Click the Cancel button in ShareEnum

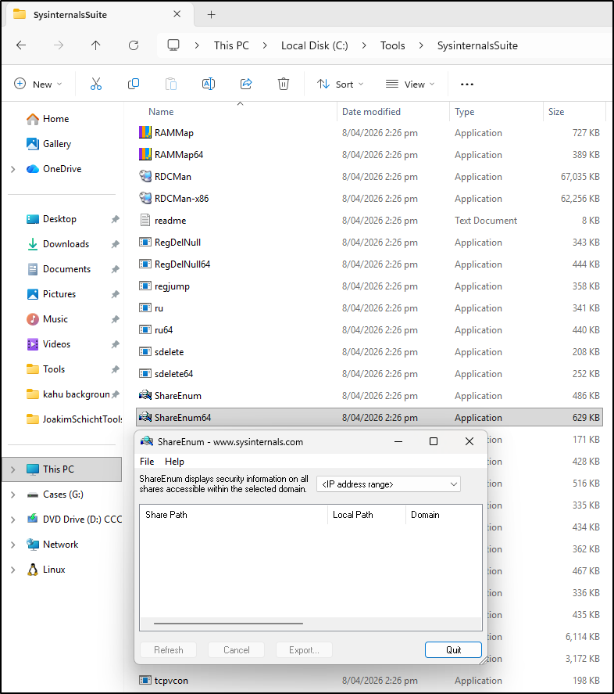click(x=236, y=649)
